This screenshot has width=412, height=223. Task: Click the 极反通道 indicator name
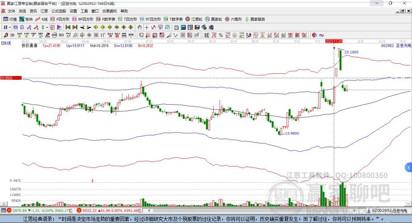click(x=29, y=46)
